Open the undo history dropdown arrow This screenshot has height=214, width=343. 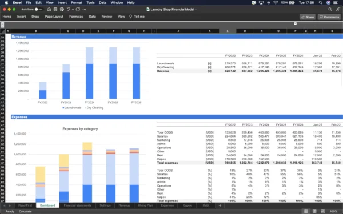click(x=73, y=9)
